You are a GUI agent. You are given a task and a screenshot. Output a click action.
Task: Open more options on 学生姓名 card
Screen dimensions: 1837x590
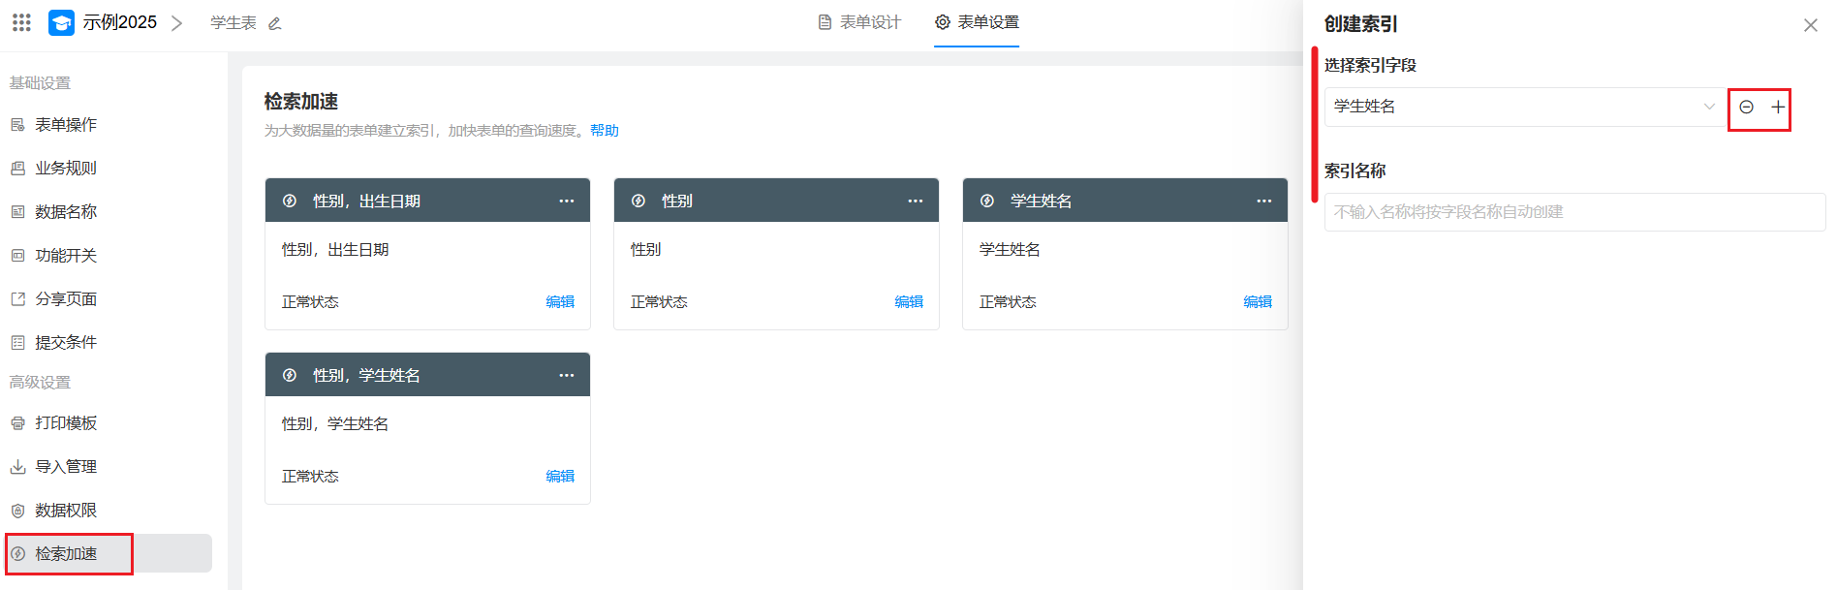(1264, 201)
